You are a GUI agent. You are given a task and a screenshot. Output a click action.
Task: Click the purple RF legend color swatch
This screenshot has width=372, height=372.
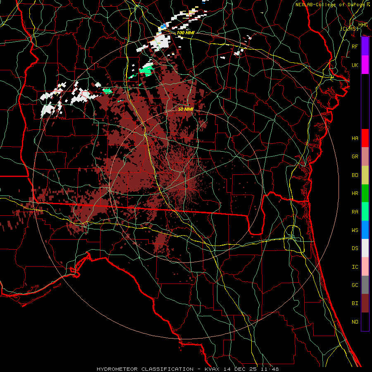click(x=365, y=46)
